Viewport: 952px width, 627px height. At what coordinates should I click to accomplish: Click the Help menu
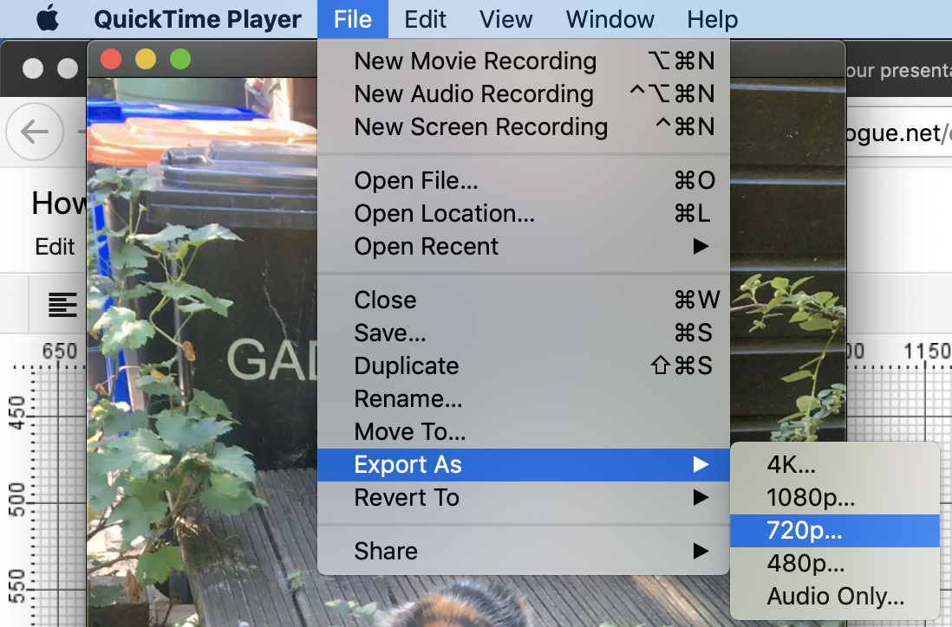tap(712, 19)
